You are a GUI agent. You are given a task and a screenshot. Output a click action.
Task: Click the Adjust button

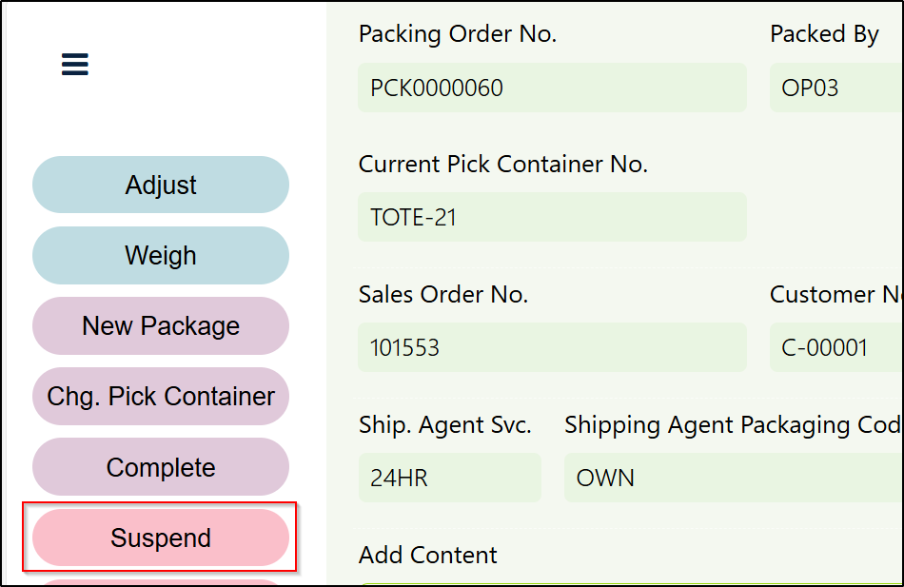click(x=161, y=185)
